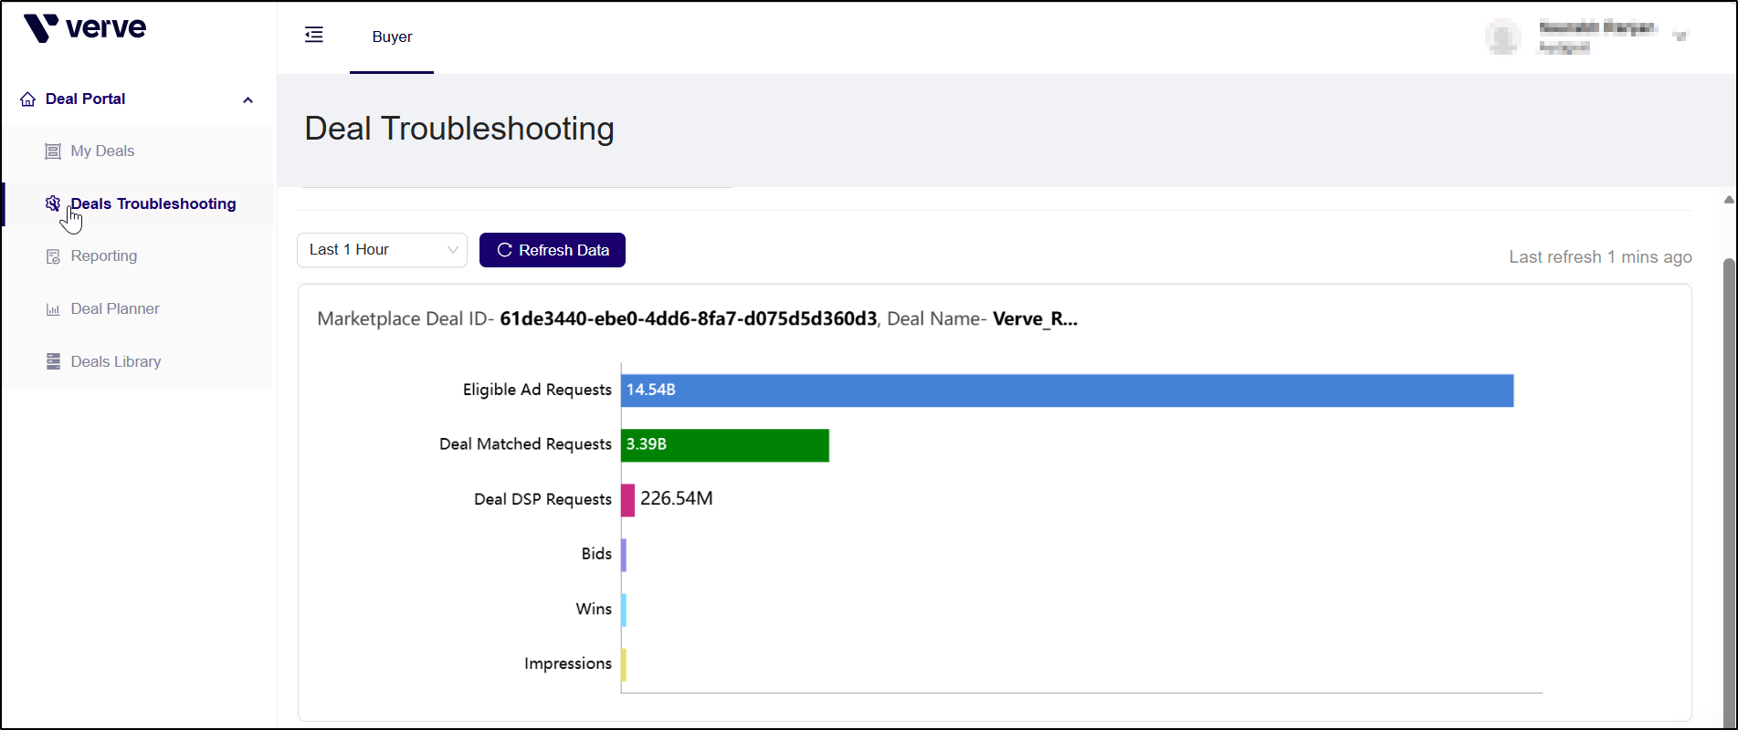Viewport: 1738px width, 730px height.
Task: Open the Reporting page
Action: tap(104, 256)
